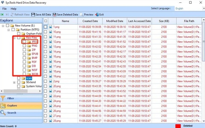Click the Save Deleted Data icon
Viewport: 205px width, 128px height.
pyautogui.click(x=54, y=14)
